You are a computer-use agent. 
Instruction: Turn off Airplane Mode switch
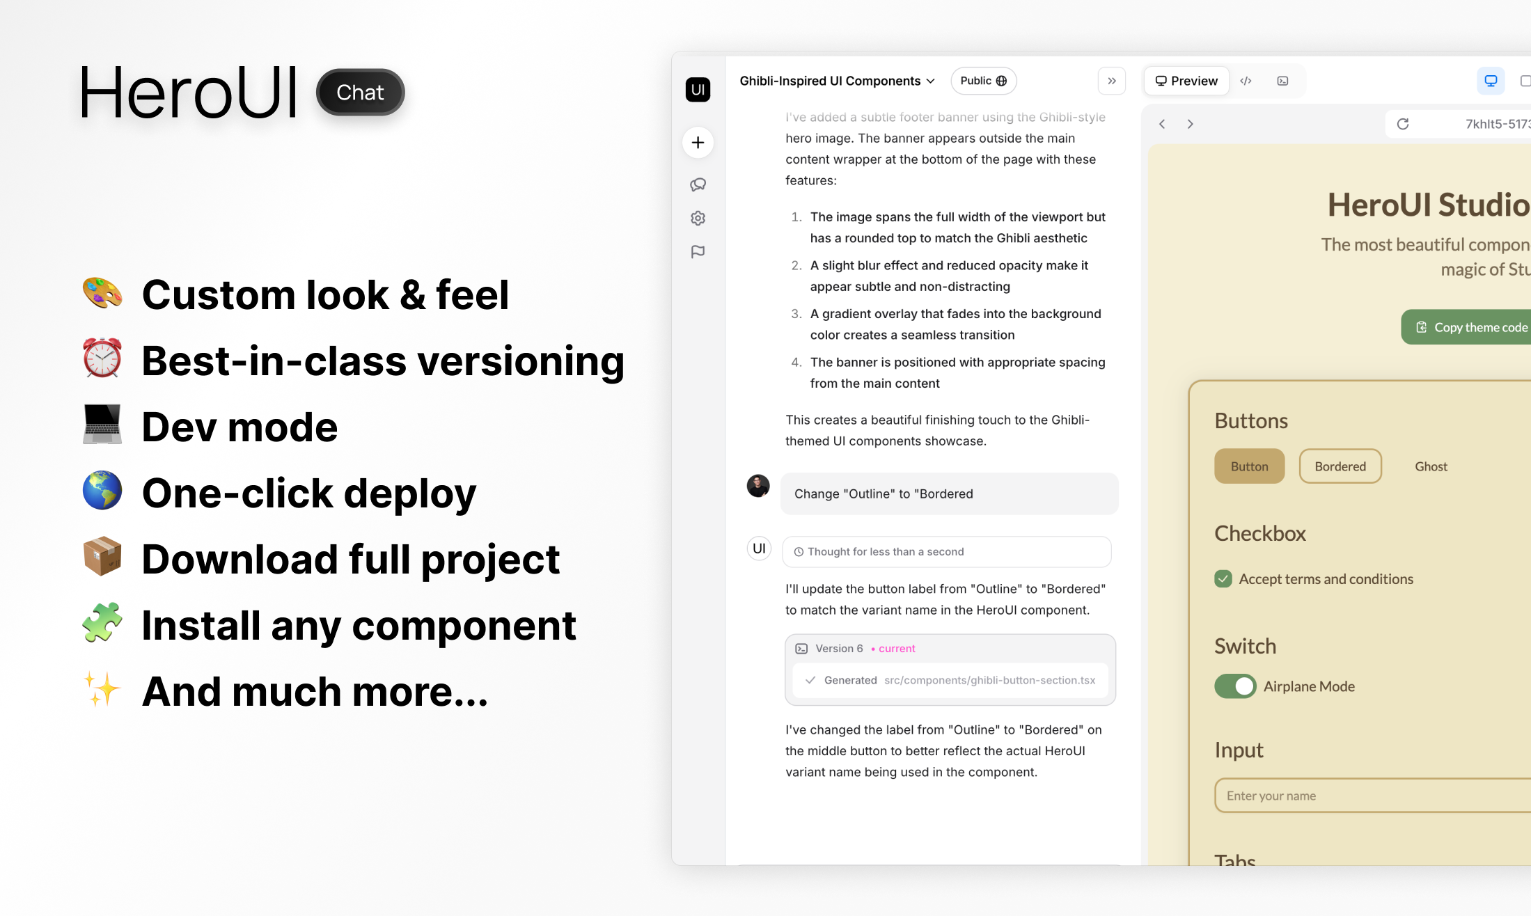(1235, 686)
